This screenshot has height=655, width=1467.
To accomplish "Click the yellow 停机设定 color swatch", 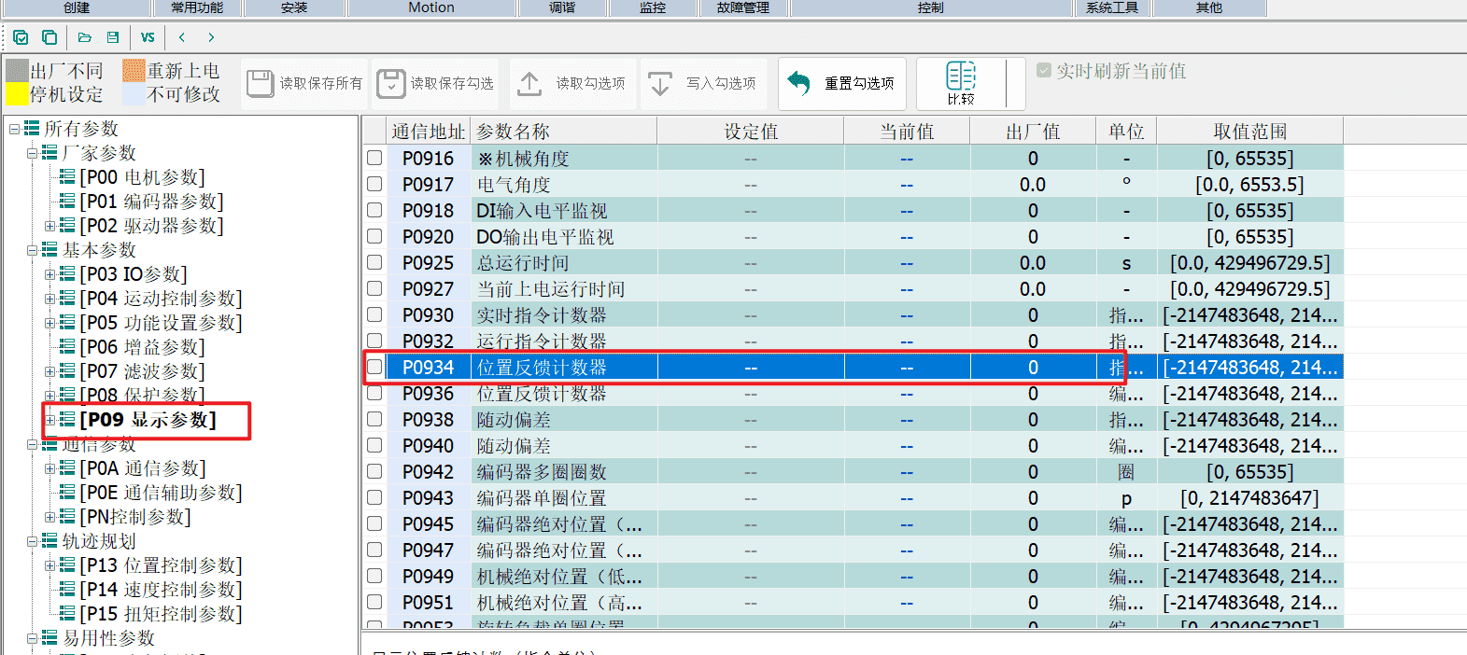I will 17,94.
